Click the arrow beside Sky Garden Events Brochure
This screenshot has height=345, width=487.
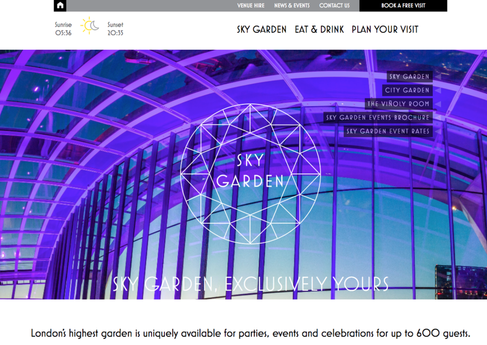point(438,117)
